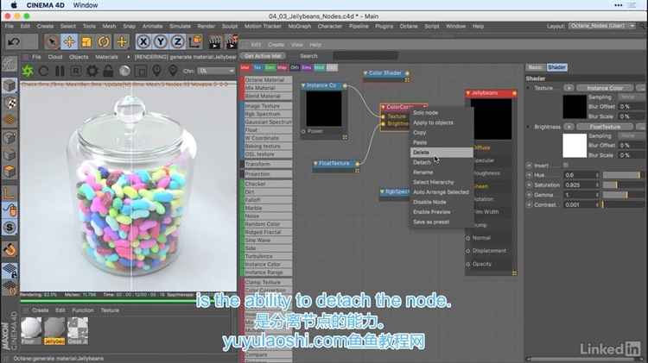Add an Octane Material node
The height and width of the screenshot is (363, 648).
pyautogui.click(x=267, y=79)
